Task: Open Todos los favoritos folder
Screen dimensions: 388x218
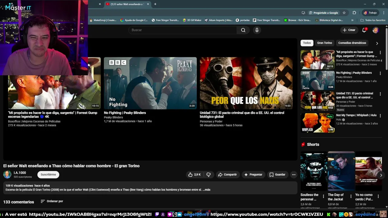Action: 373,20
